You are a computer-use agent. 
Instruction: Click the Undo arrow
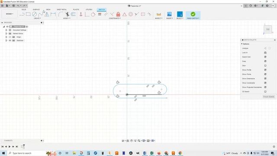click(18, 6)
